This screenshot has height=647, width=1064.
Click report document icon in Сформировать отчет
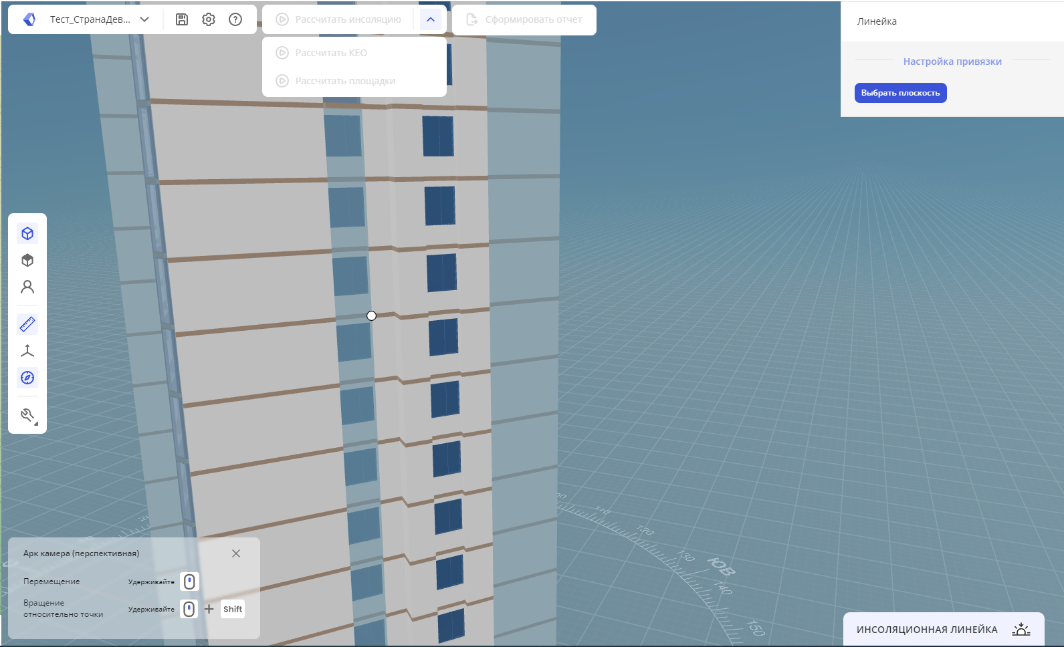[x=471, y=19]
